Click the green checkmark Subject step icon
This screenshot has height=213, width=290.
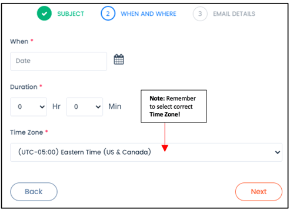coord(44,14)
